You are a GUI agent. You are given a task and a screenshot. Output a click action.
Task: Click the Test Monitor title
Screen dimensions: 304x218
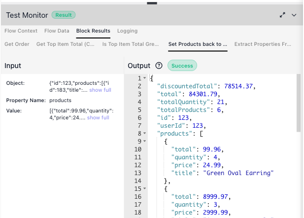[27, 15]
